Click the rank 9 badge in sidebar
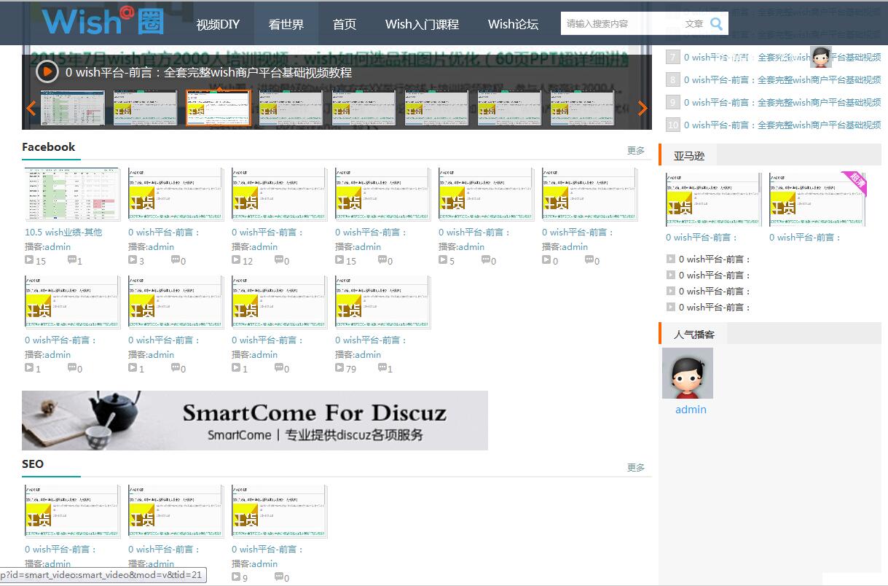The width and height of the screenshot is (888, 586). tap(673, 103)
